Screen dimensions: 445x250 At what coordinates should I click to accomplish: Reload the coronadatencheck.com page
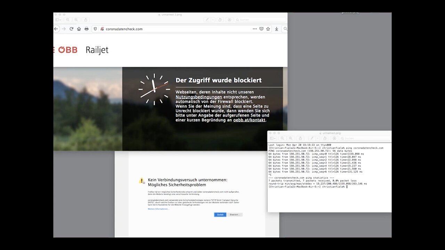click(x=71, y=29)
